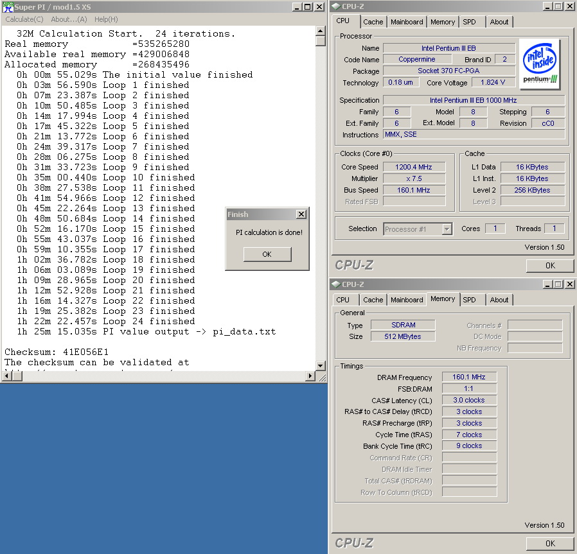Click the Name field Intel Pentium III EB

point(448,48)
